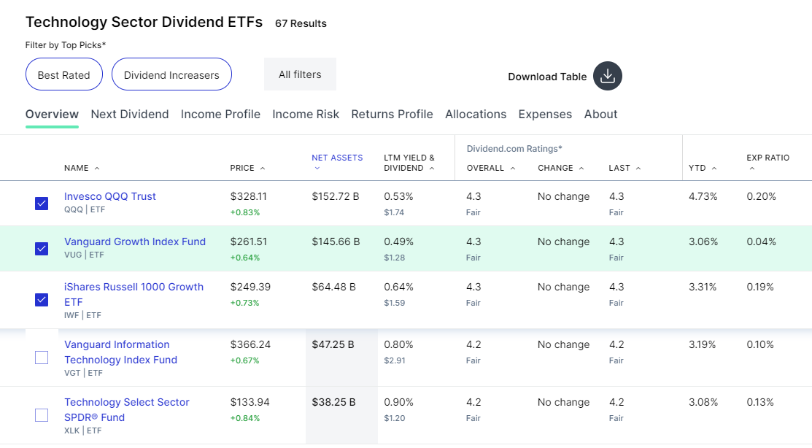
Task: Sort by OVERALL rating arrow
Action: (x=513, y=169)
